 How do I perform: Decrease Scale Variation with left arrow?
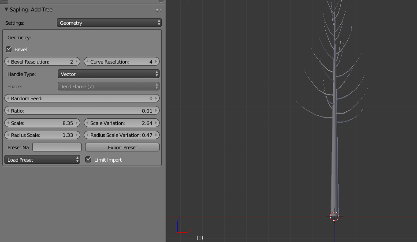(87, 123)
